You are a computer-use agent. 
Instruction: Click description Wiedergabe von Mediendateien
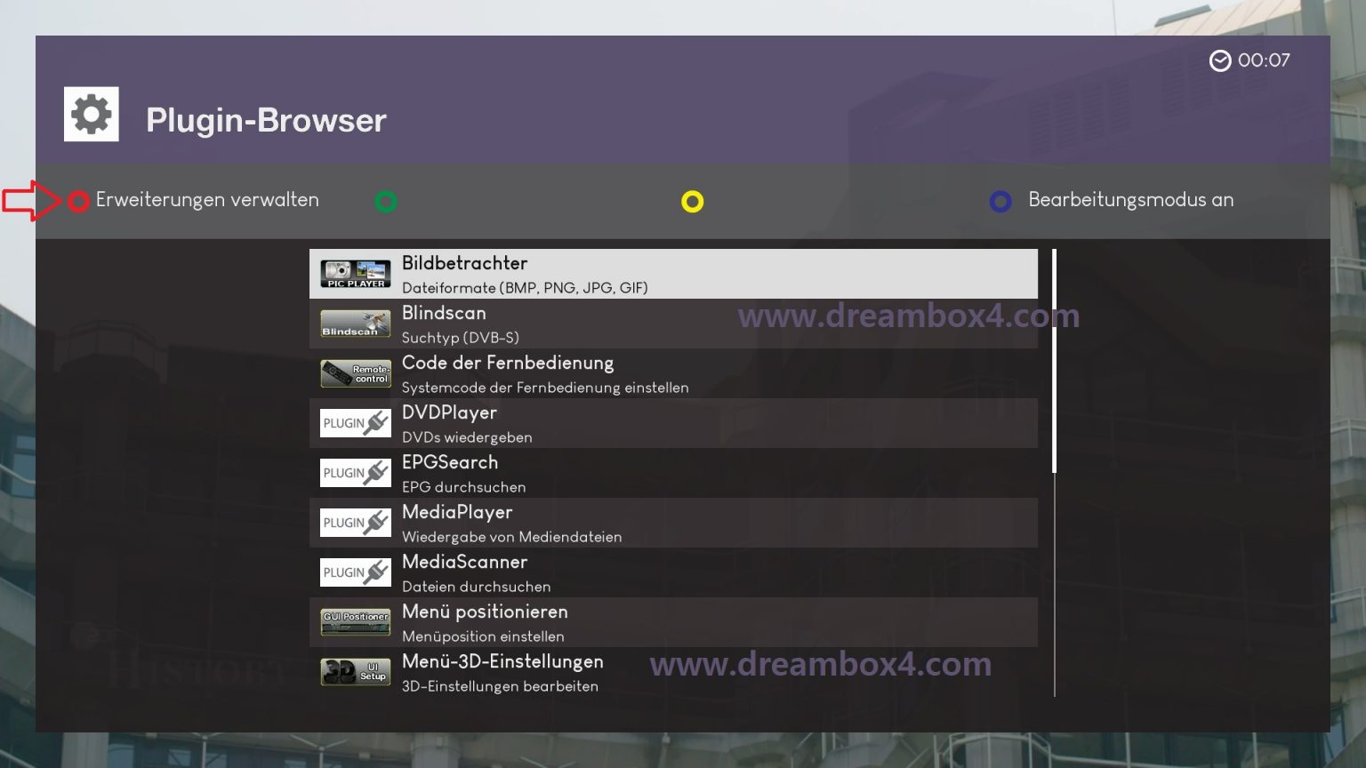click(x=512, y=537)
